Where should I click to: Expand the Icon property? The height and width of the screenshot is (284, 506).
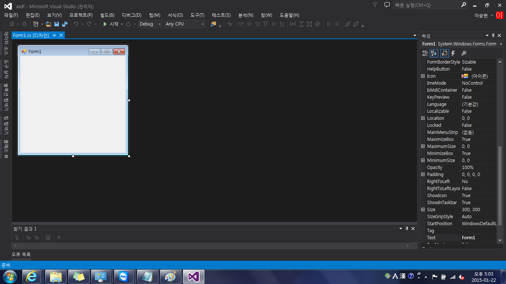423,76
